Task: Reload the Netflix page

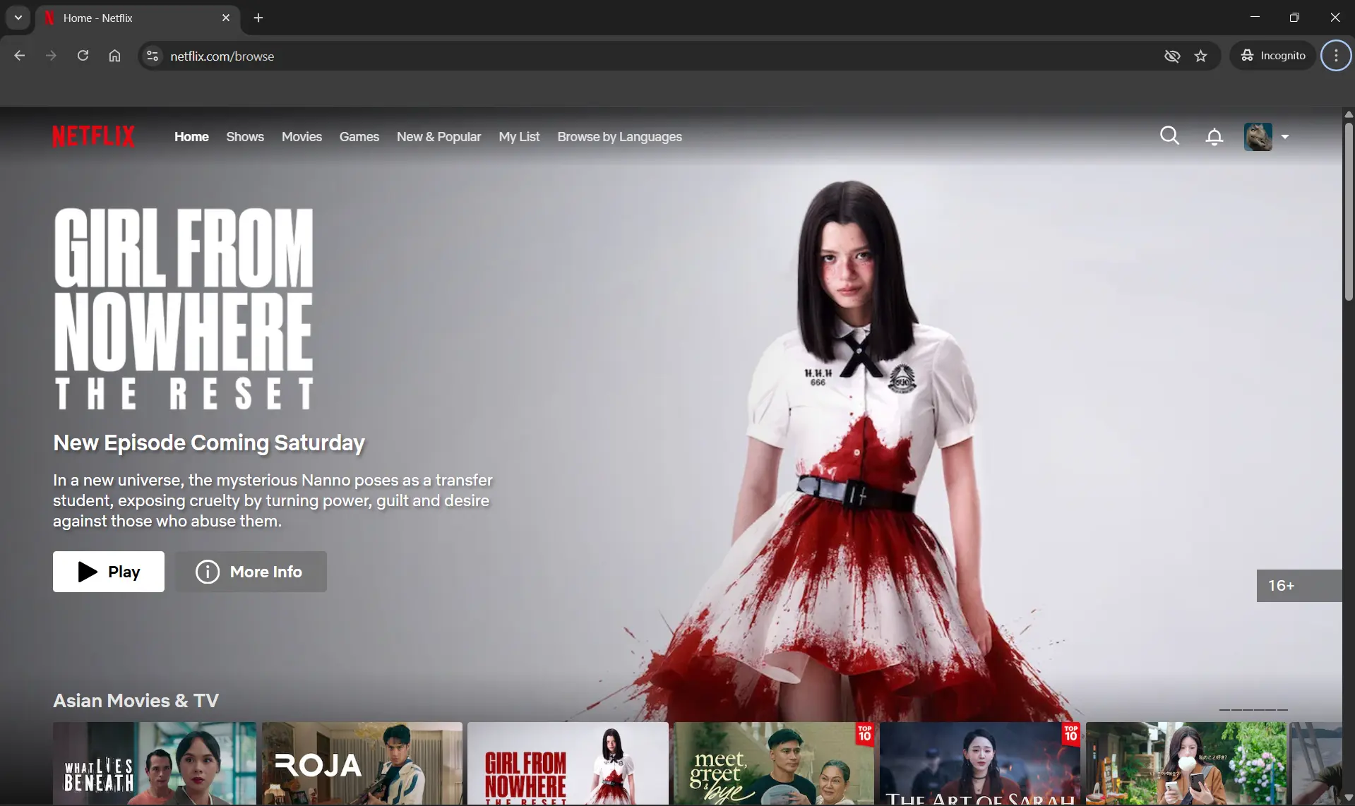Action: 83,56
